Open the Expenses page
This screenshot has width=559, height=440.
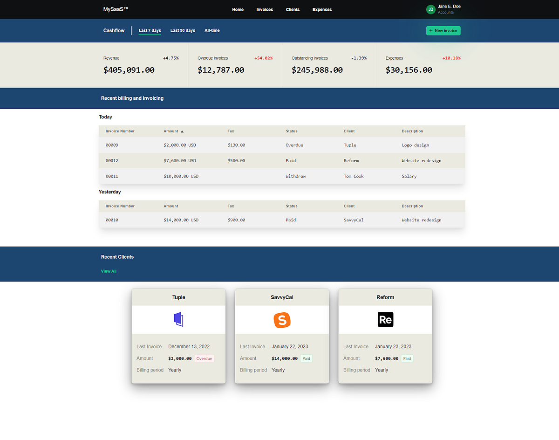(322, 9)
